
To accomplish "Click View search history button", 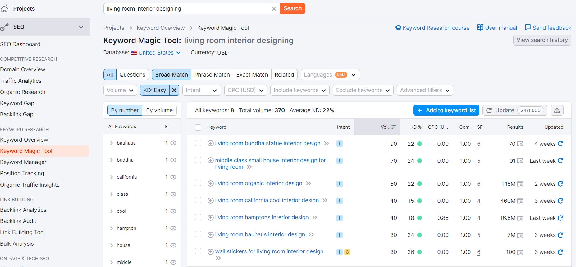I will pyautogui.click(x=542, y=40).
